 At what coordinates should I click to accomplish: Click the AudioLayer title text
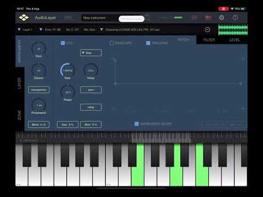click(x=45, y=18)
